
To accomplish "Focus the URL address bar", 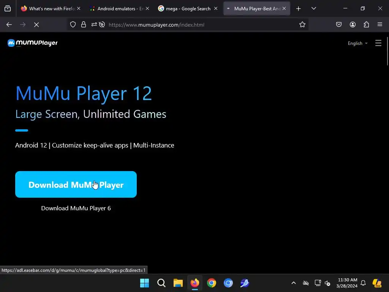I will (187, 25).
